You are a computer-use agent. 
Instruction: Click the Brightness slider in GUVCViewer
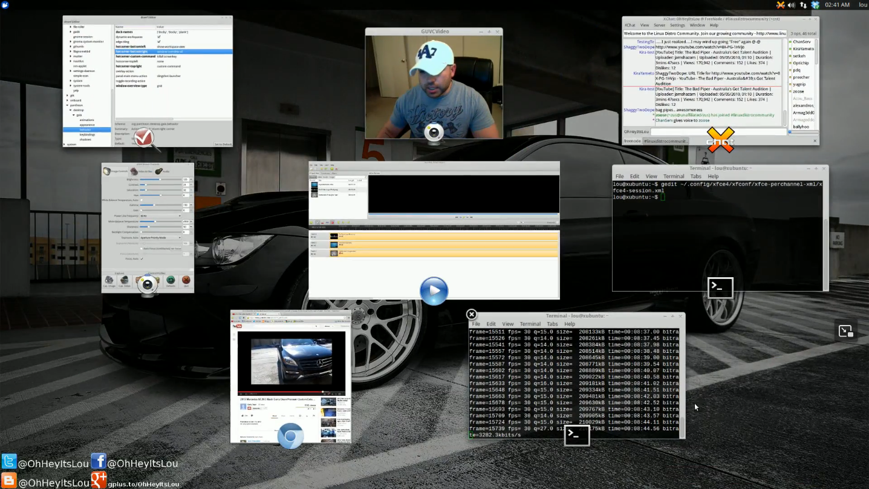point(160,180)
